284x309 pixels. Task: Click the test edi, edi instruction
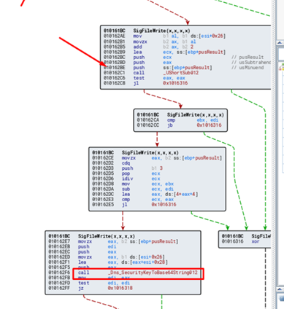click(x=104, y=283)
